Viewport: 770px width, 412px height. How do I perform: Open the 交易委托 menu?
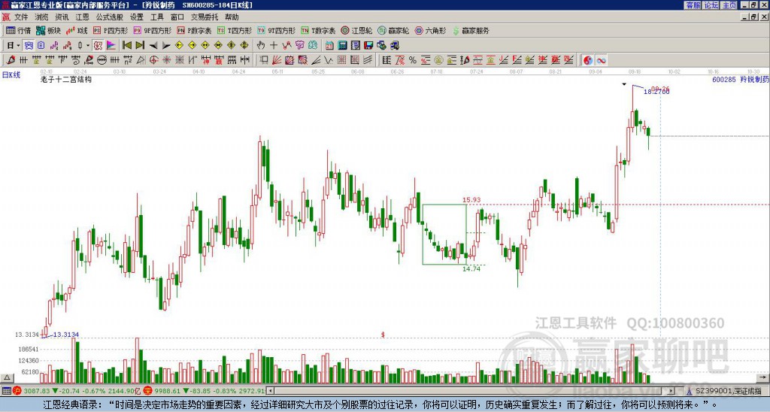point(205,17)
